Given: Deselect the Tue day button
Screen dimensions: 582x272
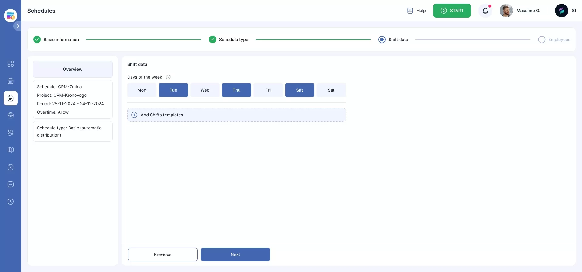Looking at the screenshot, I should [173, 90].
